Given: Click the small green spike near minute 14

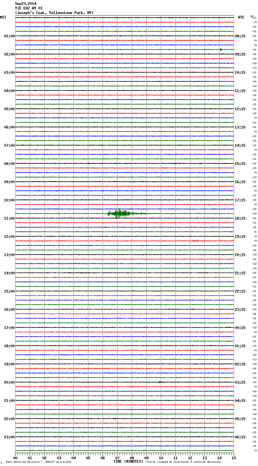Looking at the screenshot, I should (x=221, y=50).
